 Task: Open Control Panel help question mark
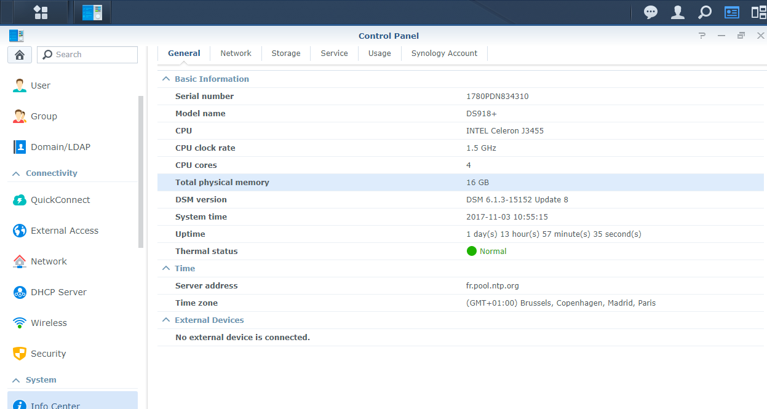(x=702, y=36)
